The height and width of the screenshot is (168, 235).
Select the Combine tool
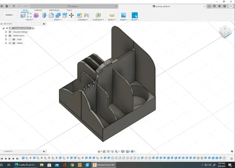pyautogui.click(x=58, y=15)
